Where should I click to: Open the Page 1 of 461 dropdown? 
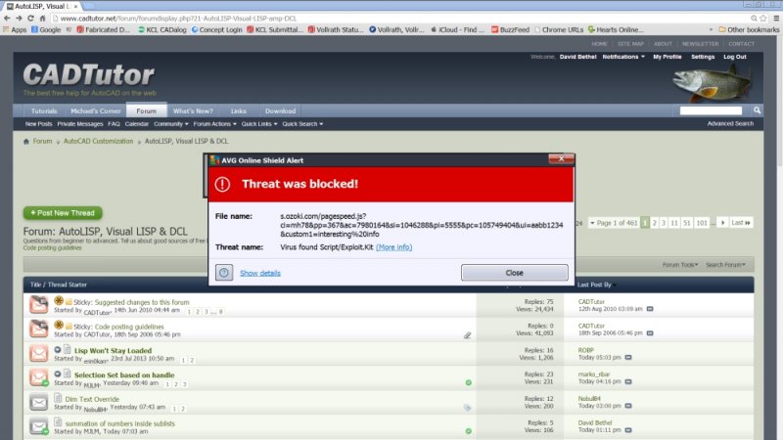pos(614,223)
